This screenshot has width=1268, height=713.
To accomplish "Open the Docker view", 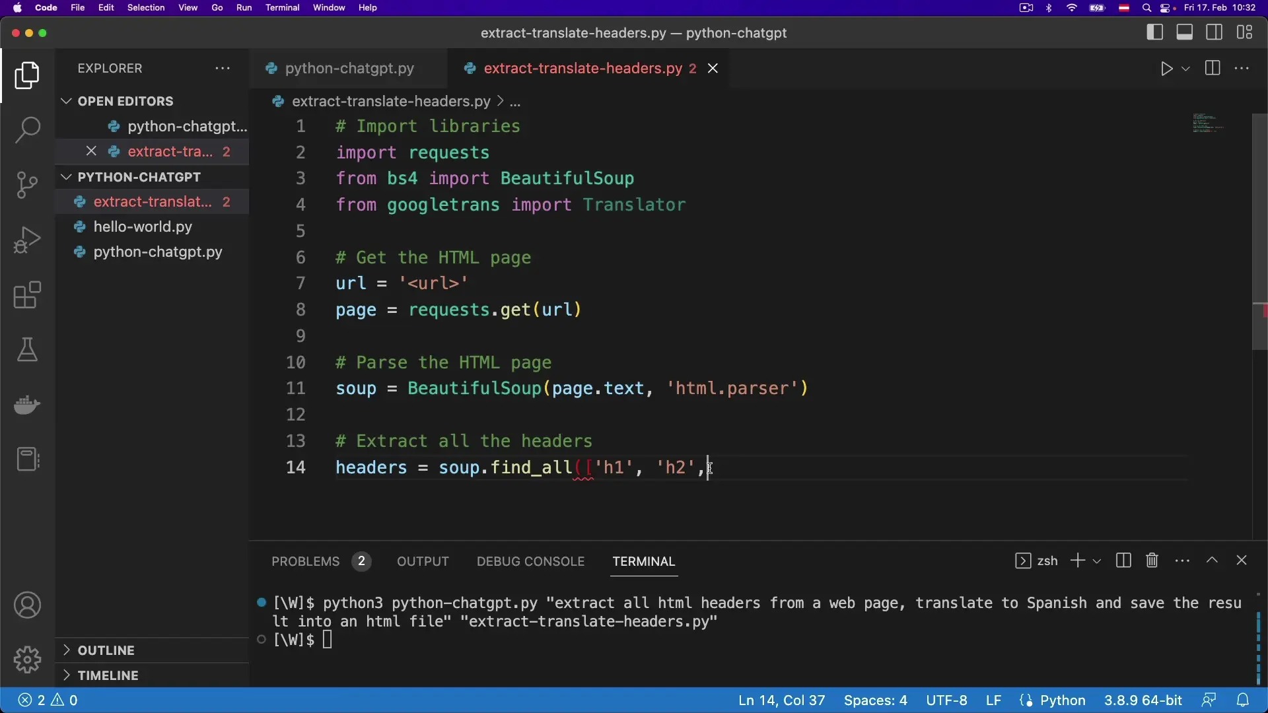I will [x=27, y=405].
